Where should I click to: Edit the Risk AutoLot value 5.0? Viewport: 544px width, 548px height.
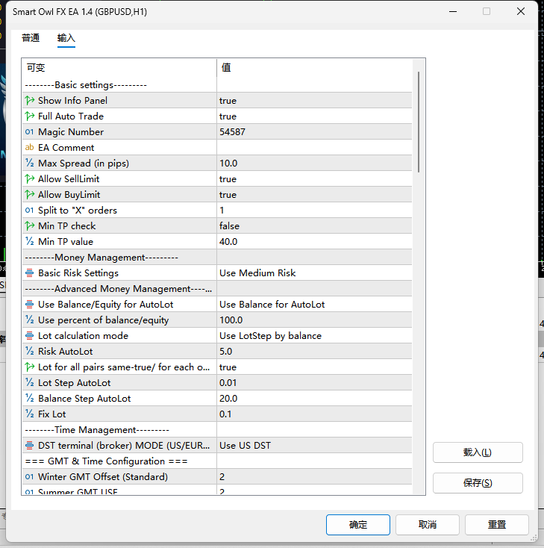tap(314, 352)
